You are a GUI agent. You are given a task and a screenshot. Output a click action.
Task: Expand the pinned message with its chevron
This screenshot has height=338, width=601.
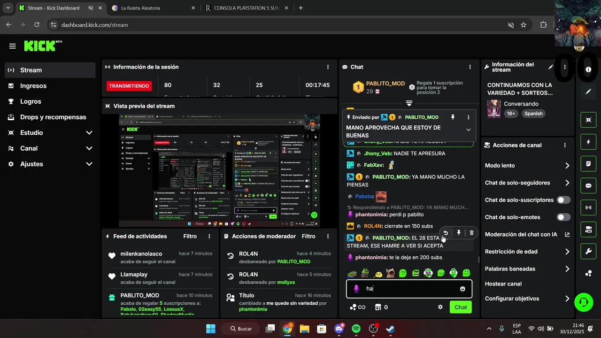[x=468, y=130]
